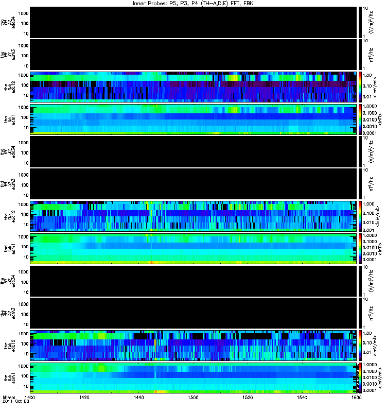Click inside the tha fbk edc12 spectrogram panel
Screen dimensions: 386x412
[194, 88]
